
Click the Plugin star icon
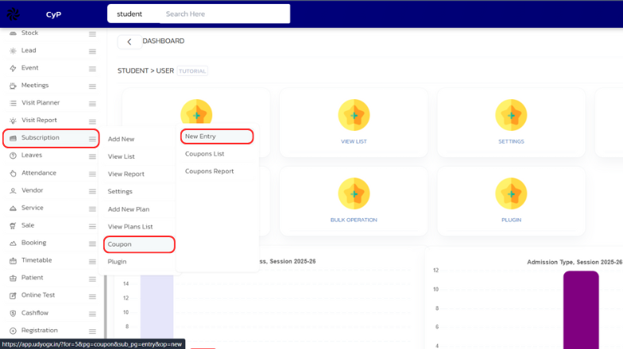[510, 194]
